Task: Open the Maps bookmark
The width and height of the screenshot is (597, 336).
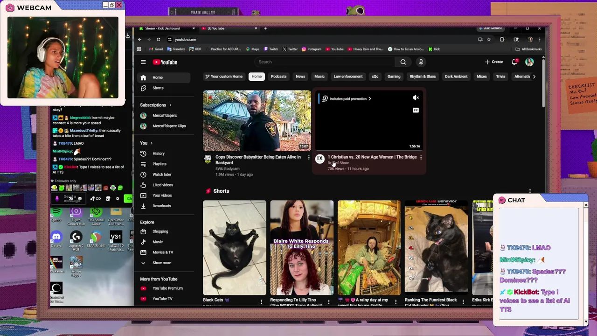Action: coord(252,49)
